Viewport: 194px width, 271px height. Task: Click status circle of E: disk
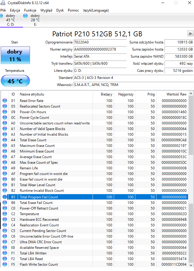[x=25, y=16]
